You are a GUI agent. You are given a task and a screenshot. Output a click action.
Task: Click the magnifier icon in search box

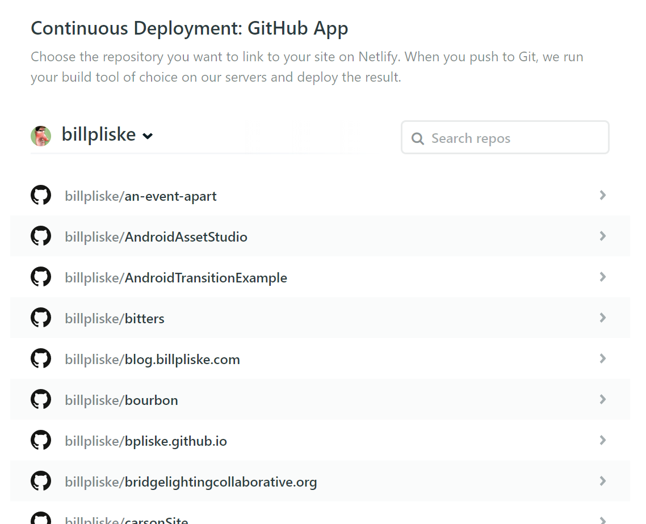coord(417,138)
